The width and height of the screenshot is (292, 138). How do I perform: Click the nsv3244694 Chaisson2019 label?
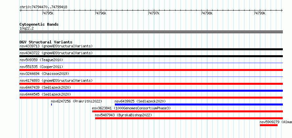[x=44, y=74]
